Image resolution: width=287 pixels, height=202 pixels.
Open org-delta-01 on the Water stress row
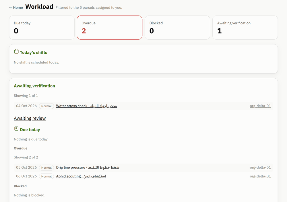coord(260,106)
